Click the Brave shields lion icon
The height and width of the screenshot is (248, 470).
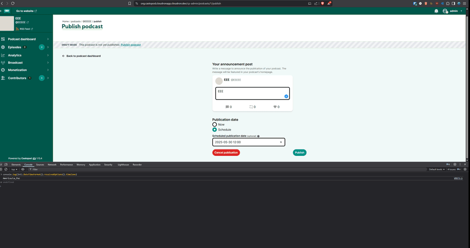pyautogui.click(x=323, y=3)
